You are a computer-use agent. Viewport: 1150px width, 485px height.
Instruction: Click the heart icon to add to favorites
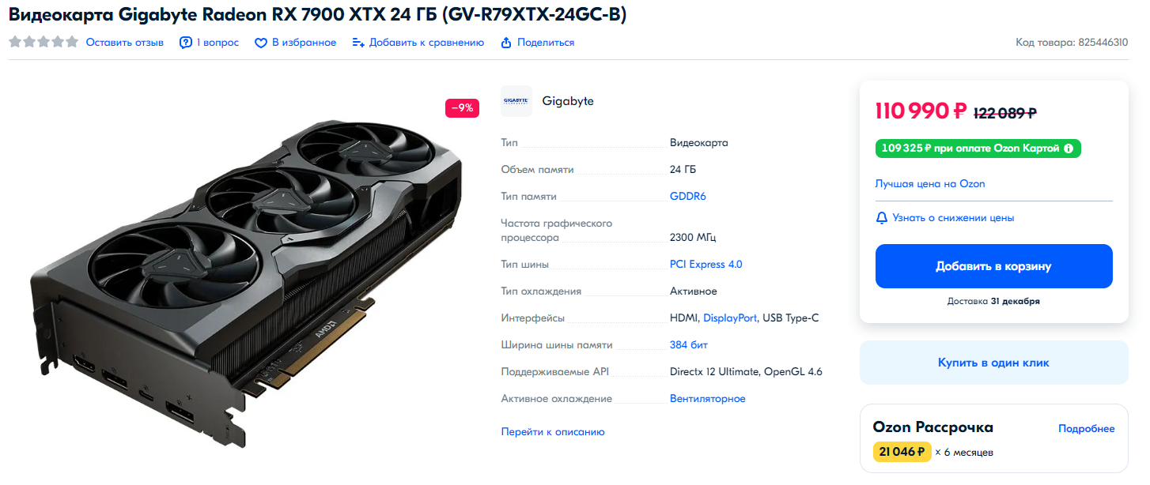[x=261, y=43]
